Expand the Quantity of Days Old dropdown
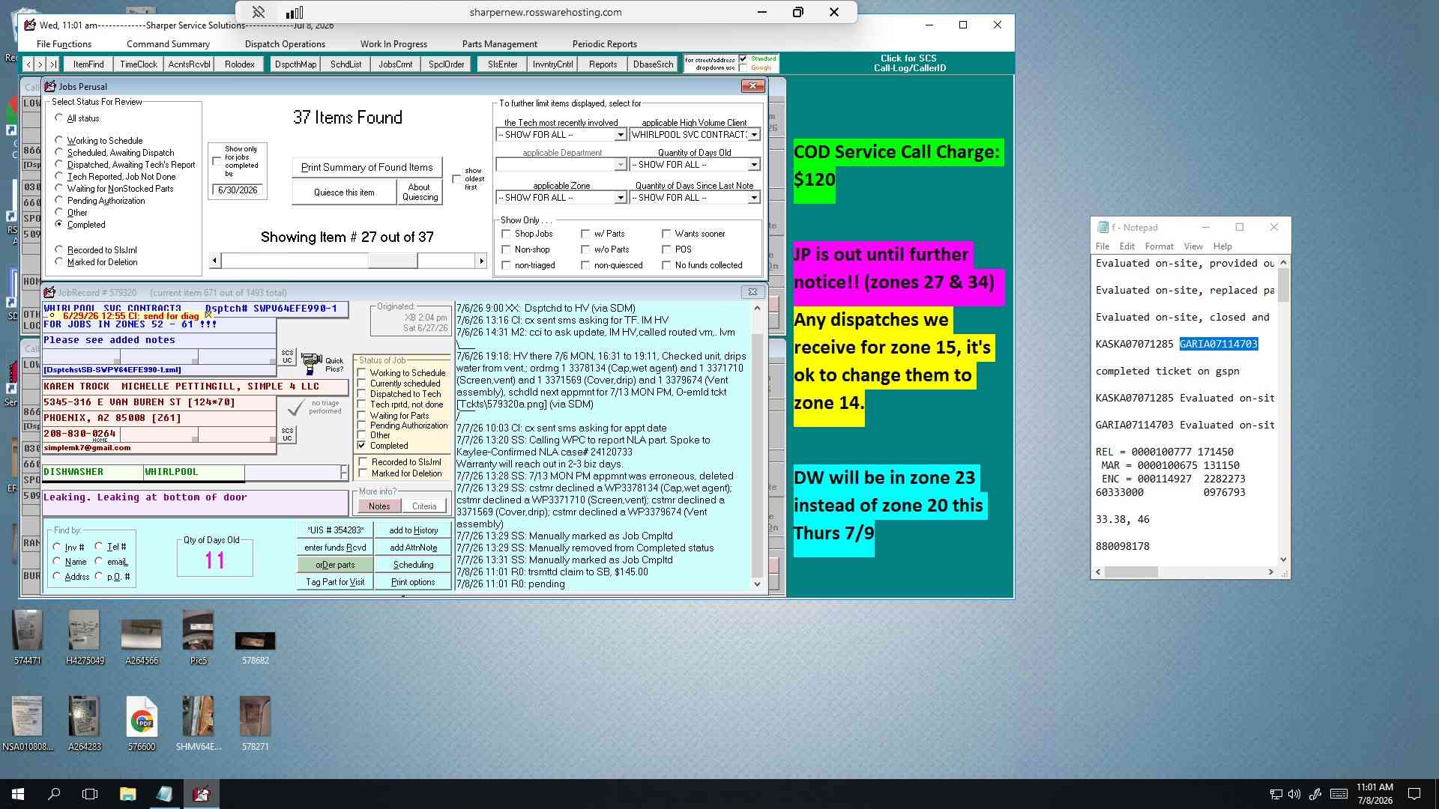The width and height of the screenshot is (1439, 809). pyautogui.click(x=753, y=165)
